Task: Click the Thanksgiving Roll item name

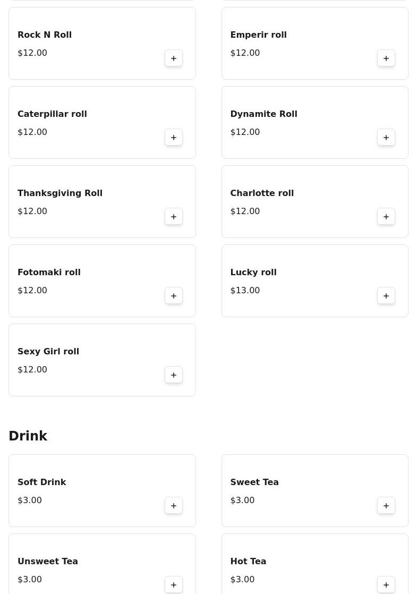Action: (60, 193)
